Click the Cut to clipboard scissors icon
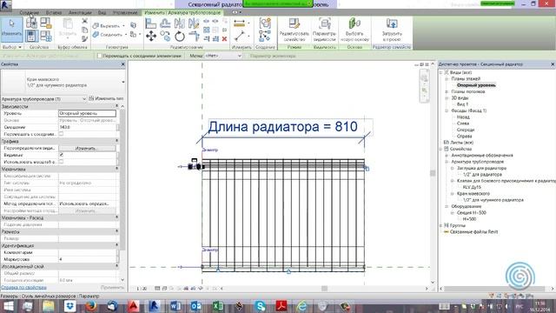The image size is (556, 313). [85, 21]
